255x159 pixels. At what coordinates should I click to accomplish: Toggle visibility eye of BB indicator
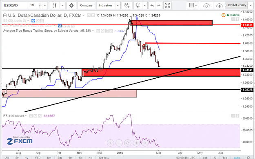click(33, 21)
